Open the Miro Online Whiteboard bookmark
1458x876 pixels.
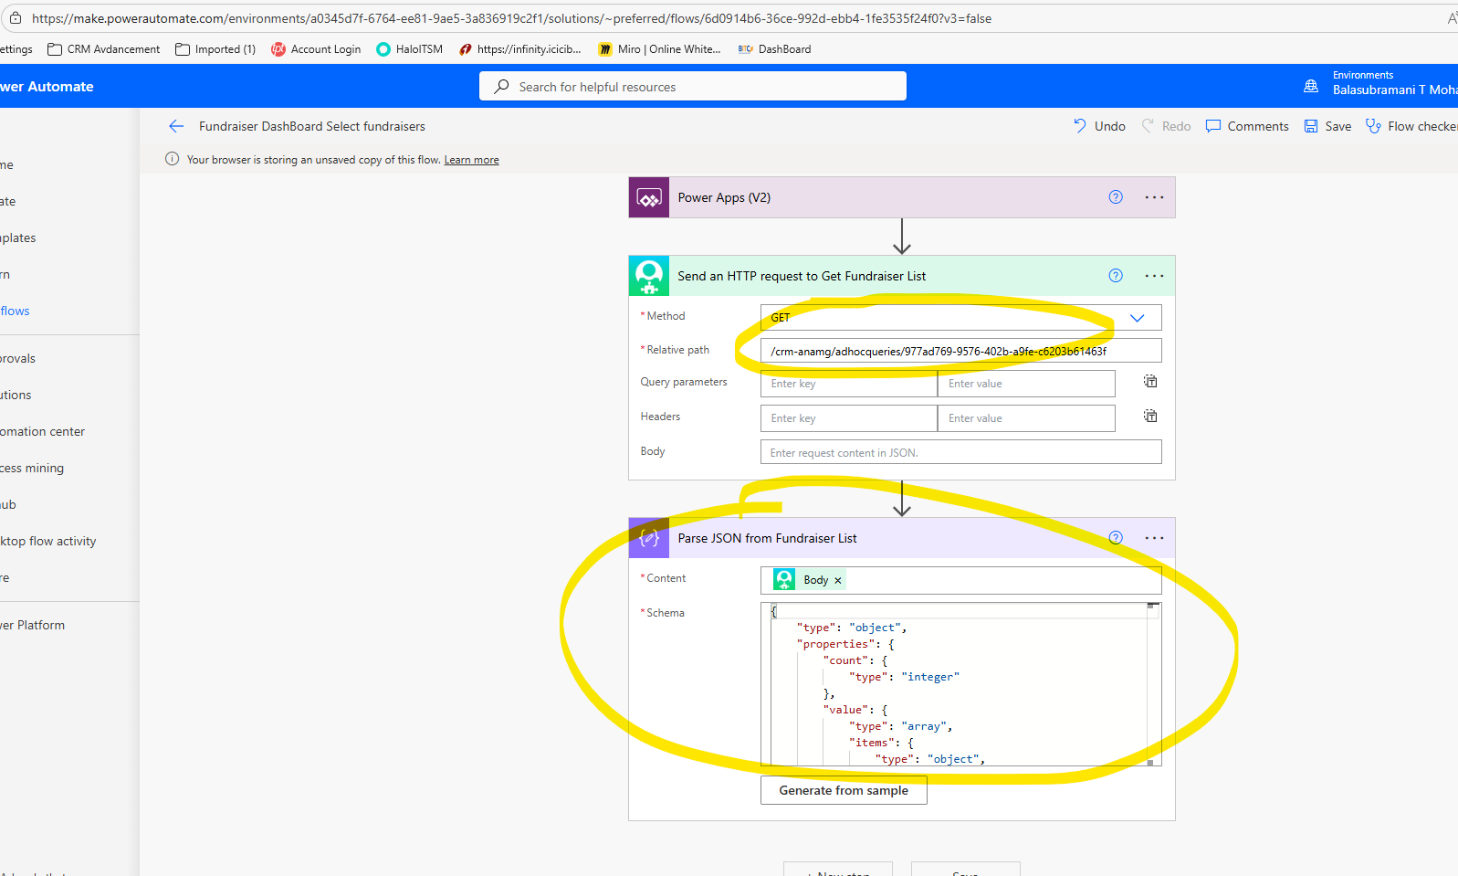[x=659, y=49]
